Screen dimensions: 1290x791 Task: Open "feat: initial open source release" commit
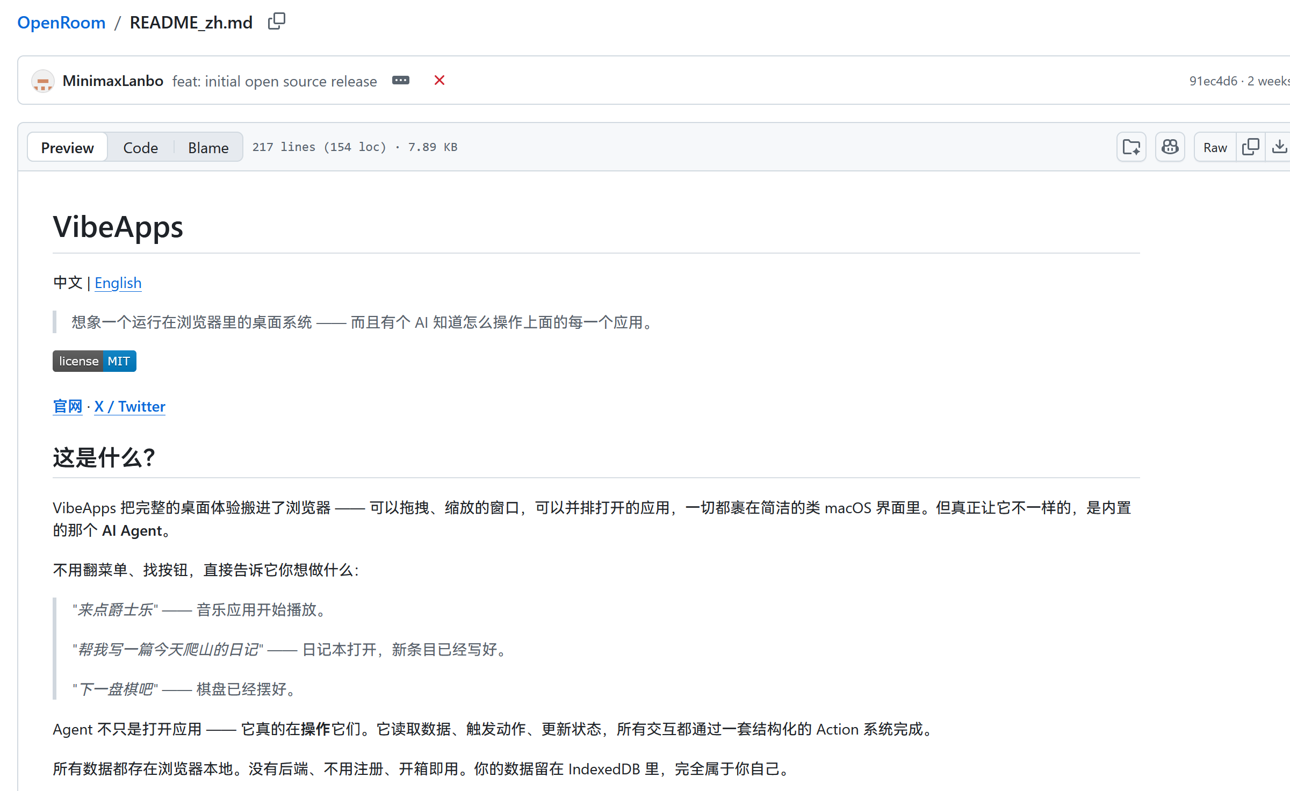274,81
